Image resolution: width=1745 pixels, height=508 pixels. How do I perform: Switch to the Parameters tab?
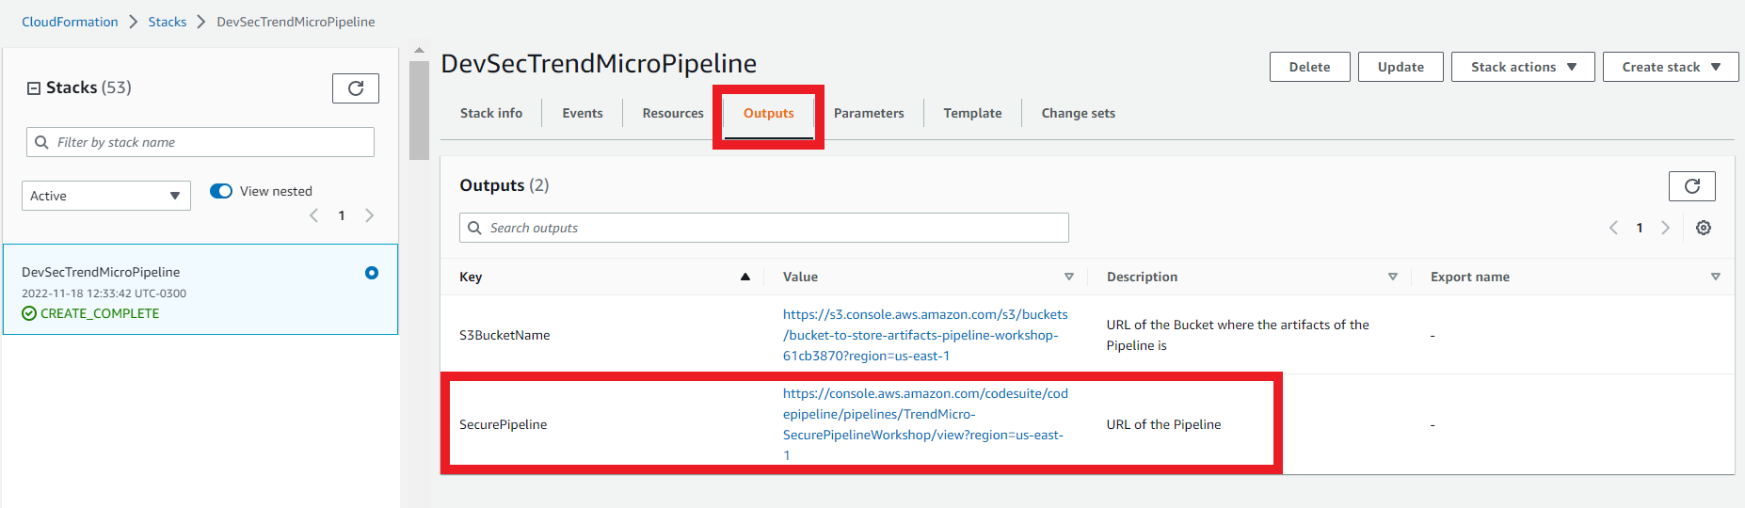click(x=869, y=113)
